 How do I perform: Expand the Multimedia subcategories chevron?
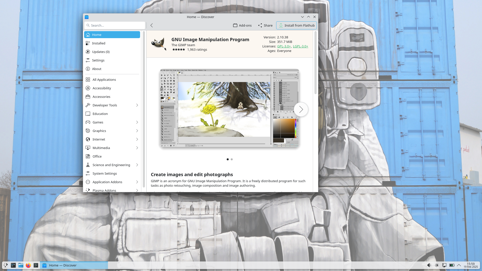click(x=137, y=148)
